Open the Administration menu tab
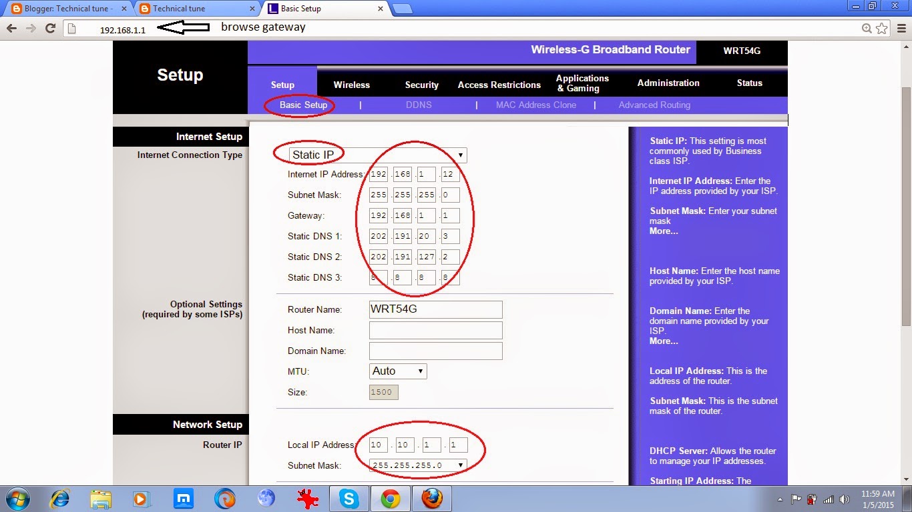Image resolution: width=912 pixels, height=512 pixels. coord(668,83)
